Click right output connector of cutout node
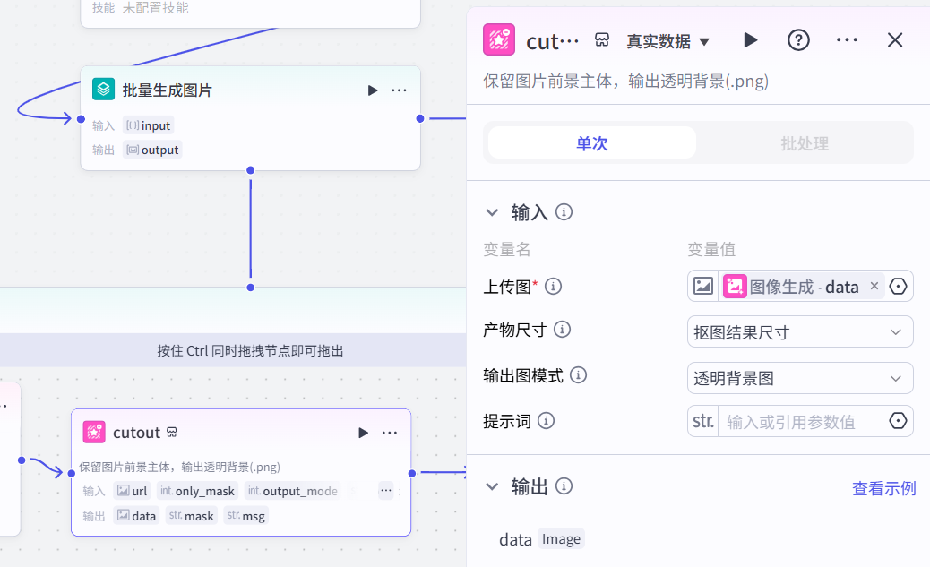Image resolution: width=930 pixels, height=567 pixels. [x=411, y=473]
